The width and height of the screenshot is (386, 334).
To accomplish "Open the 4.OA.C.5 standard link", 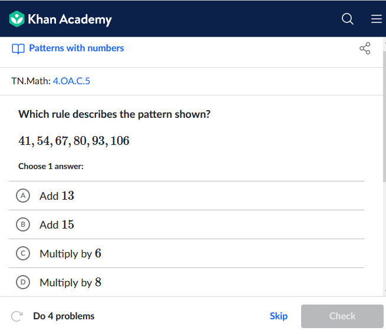I will (71, 81).
